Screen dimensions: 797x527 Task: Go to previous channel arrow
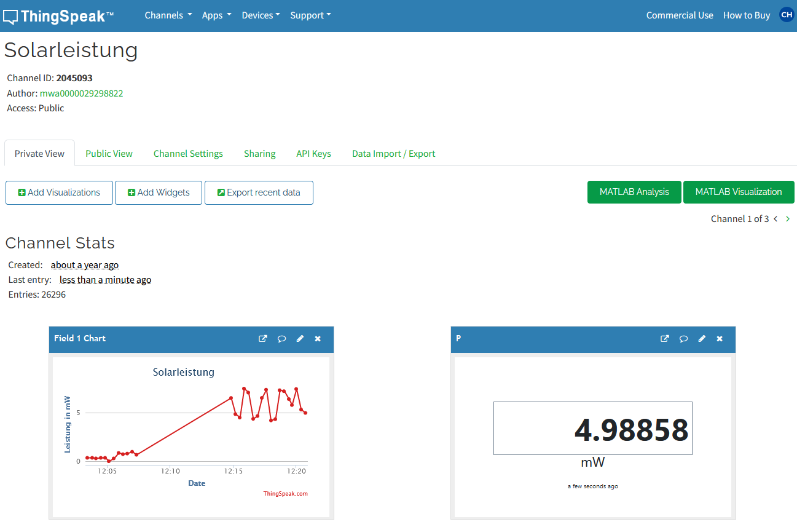point(775,219)
